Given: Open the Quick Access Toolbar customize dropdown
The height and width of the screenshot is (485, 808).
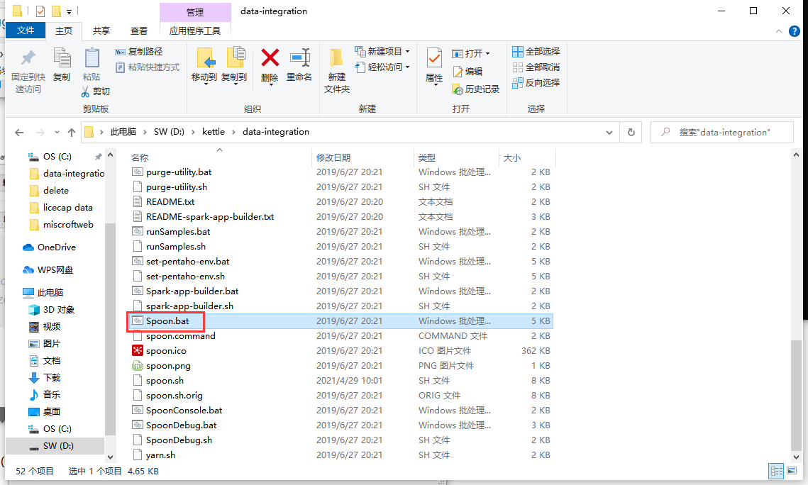Looking at the screenshot, I should coord(69,11).
